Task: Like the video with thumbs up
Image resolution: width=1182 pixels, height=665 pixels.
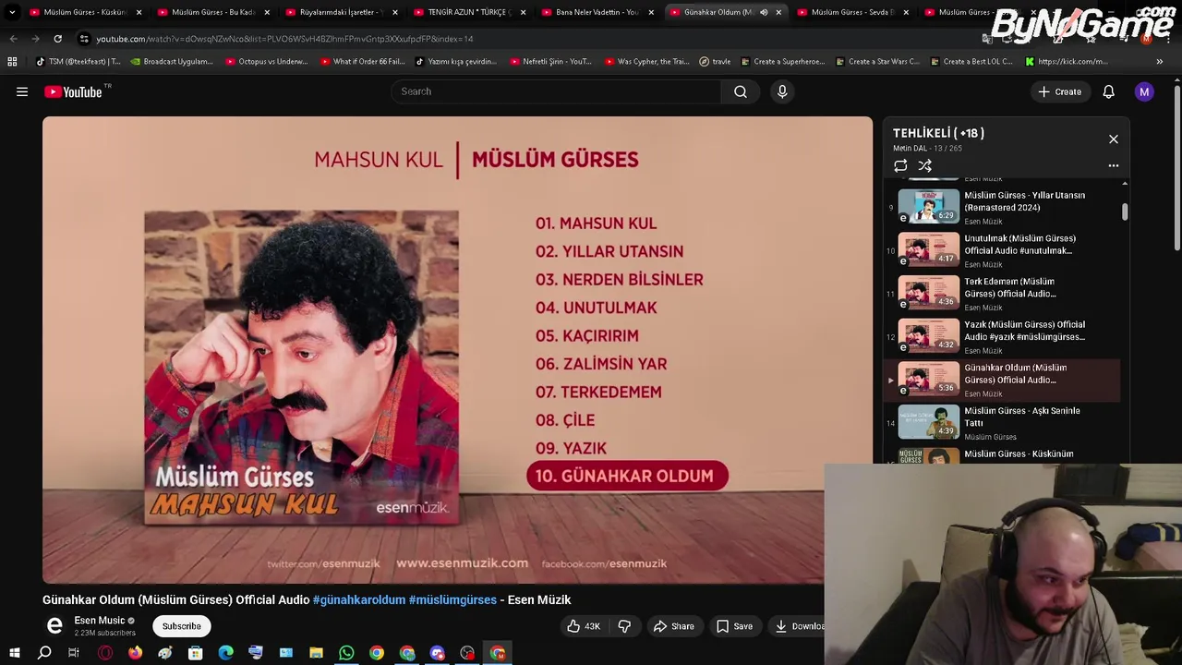Action: 584,626
